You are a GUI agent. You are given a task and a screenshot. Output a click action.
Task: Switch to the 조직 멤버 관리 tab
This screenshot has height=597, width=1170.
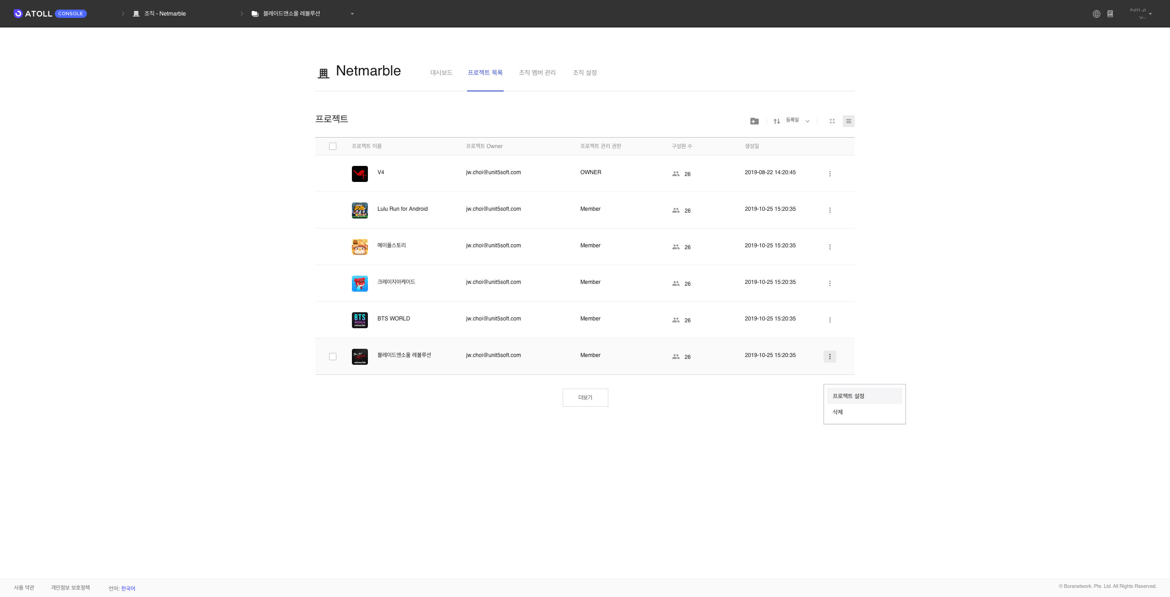tap(537, 73)
